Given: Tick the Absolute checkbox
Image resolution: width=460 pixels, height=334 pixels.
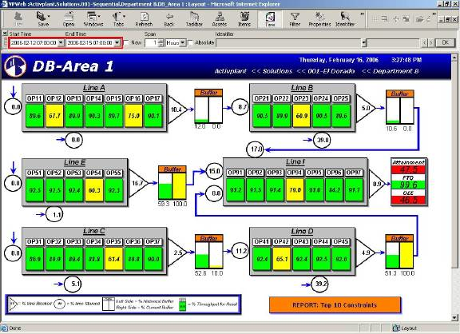Looking at the screenshot, I should coord(191,43).
